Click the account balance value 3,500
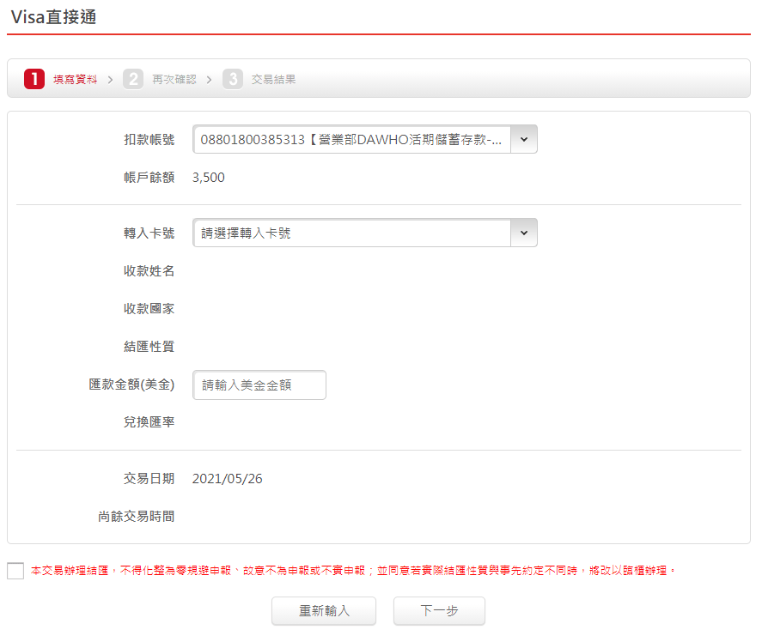Viewport: 762px width, 636px height. click(x=209, y=178)
